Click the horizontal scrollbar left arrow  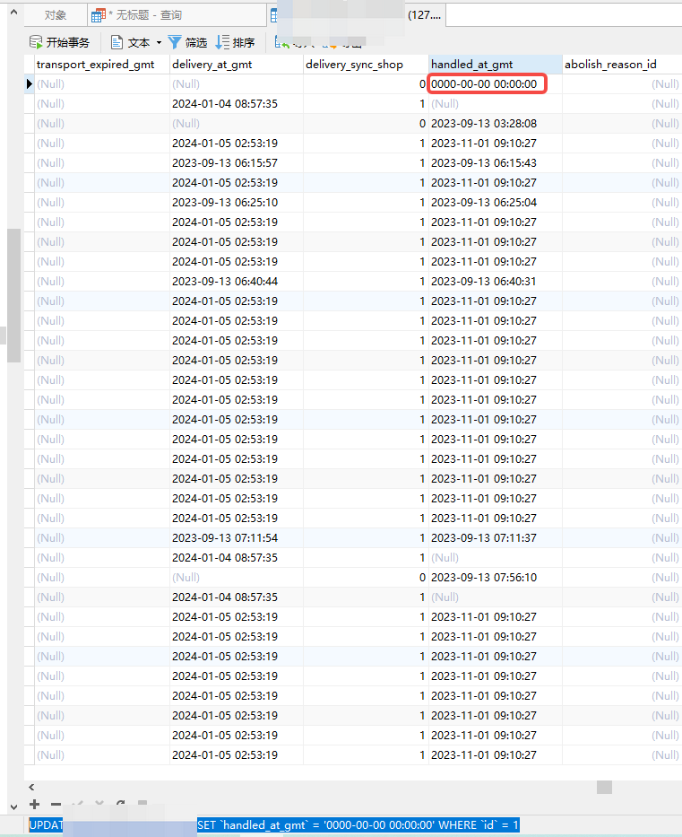31,787
